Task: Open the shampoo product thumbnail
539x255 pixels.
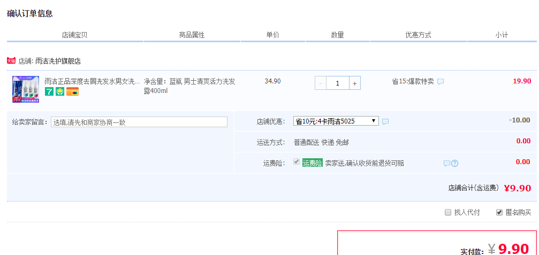Action: coord(26,89)
